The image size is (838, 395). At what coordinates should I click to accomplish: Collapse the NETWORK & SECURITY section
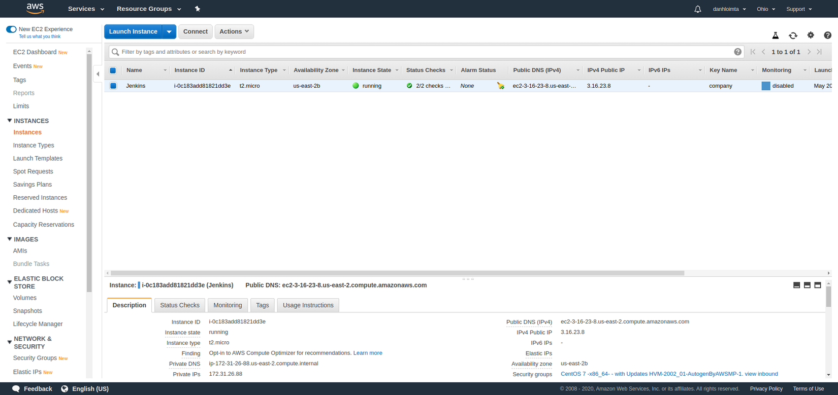tap(10, 342)
